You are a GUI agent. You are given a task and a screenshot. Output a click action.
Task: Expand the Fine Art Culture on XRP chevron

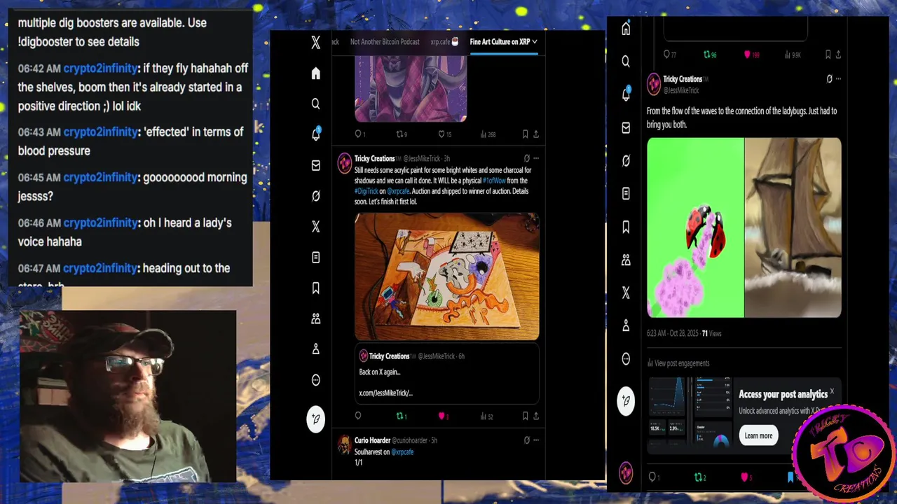pyautogui.click(x=535, y=42)
